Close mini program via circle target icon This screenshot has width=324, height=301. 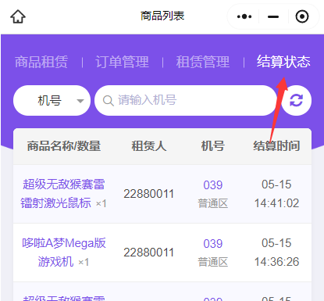click(302, 16)
